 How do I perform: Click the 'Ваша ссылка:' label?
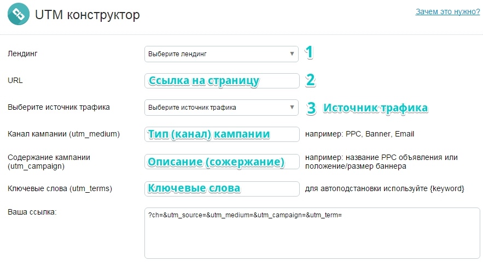(x=32, y=212)
